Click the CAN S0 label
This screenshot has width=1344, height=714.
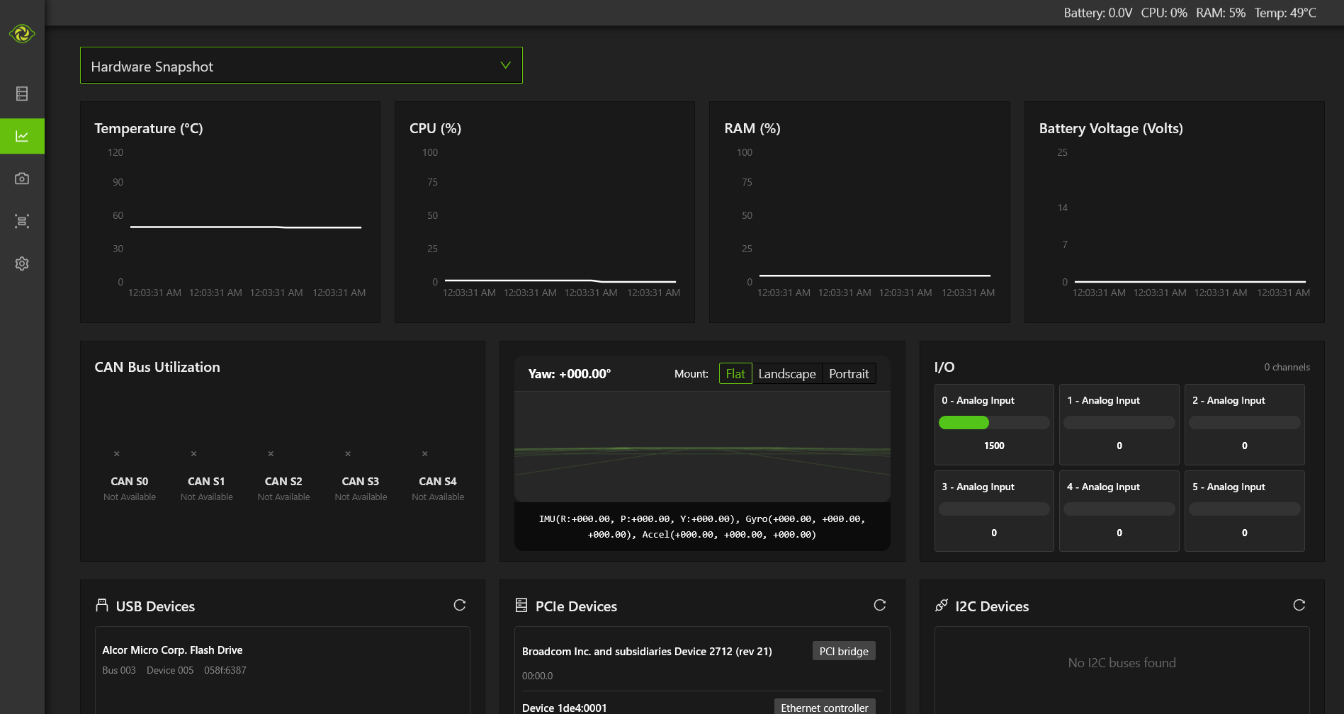[x=130, y=481]
